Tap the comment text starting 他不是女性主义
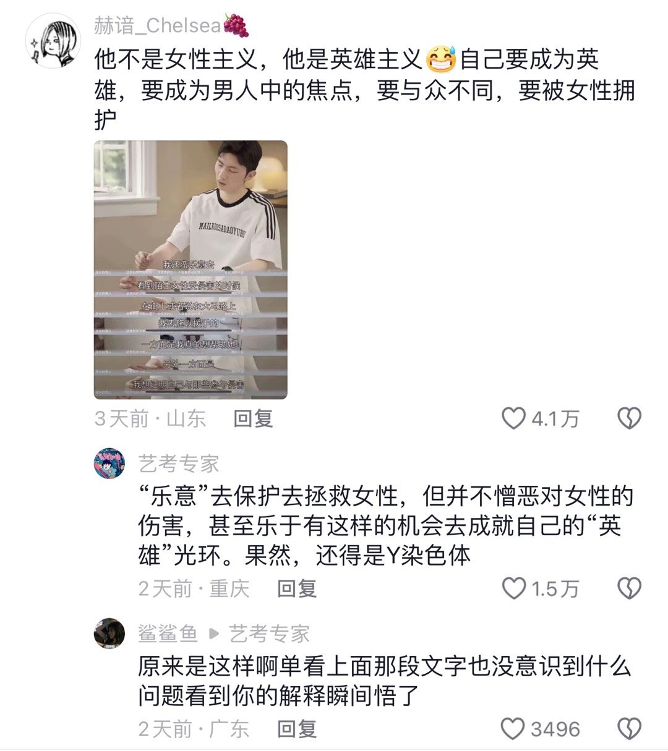 click(x=364, y=90)
